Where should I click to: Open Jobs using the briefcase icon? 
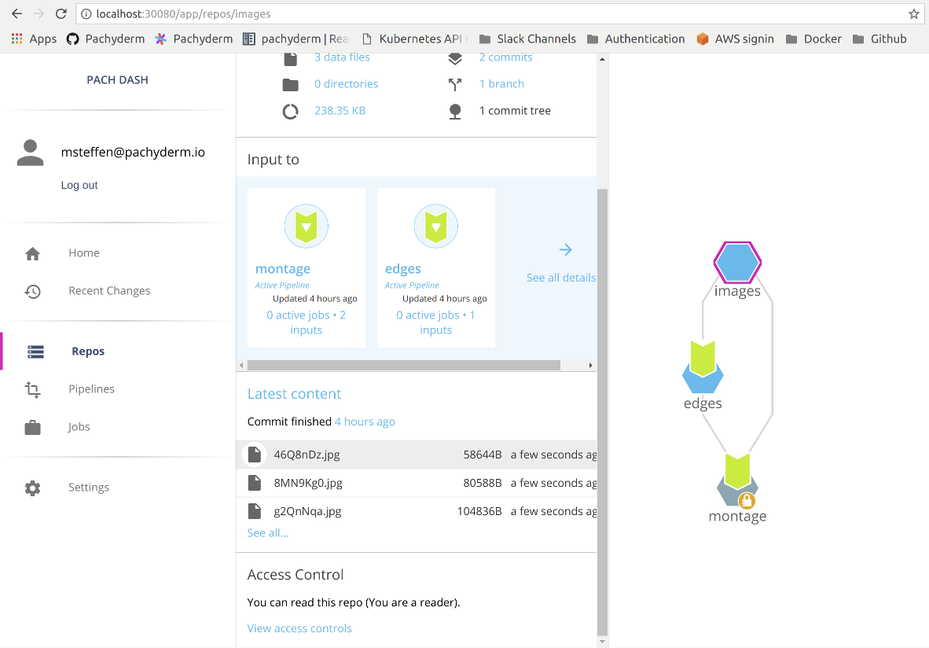click(32, 426)
